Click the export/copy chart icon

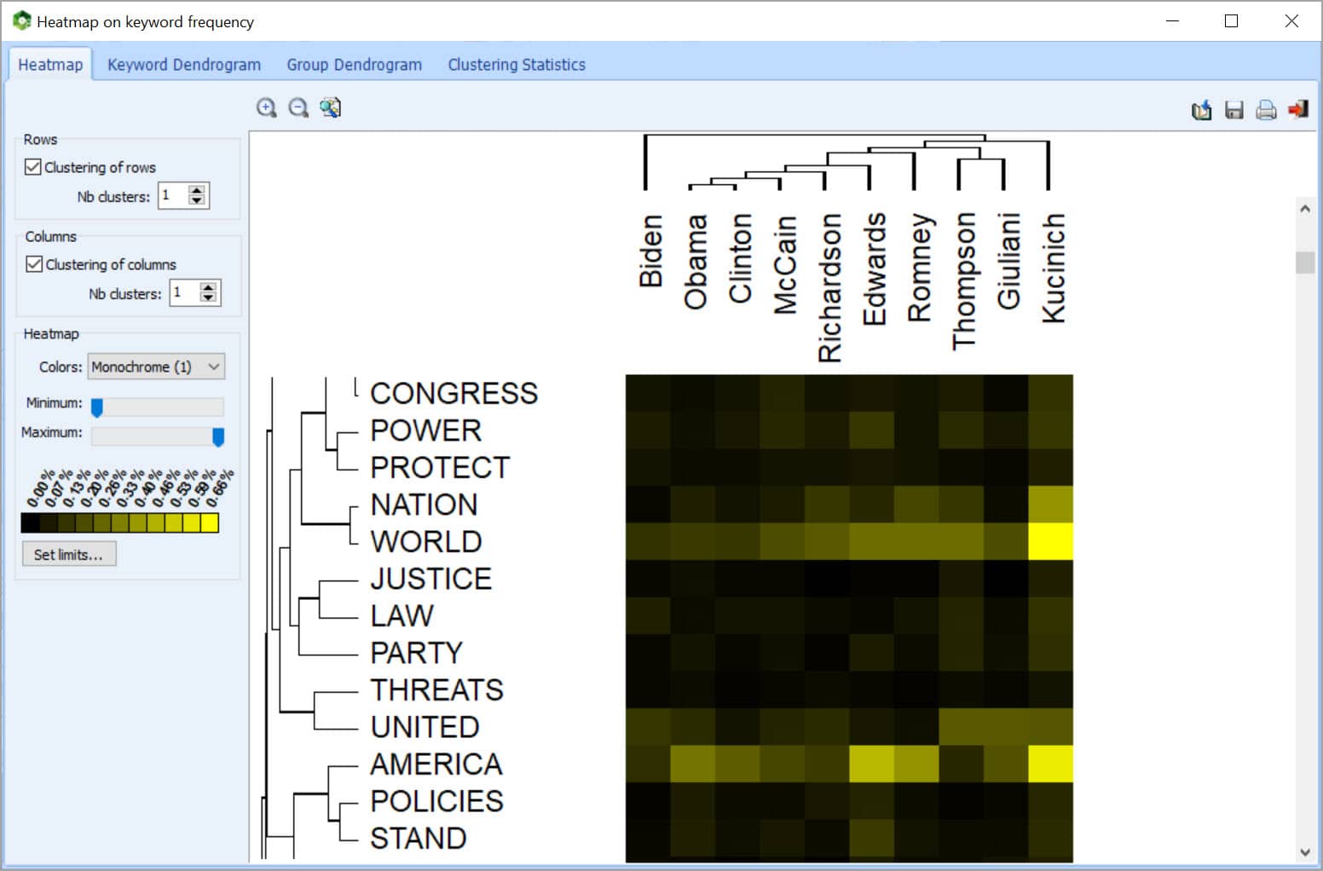pyautogui.click(x=1202, y=110)
